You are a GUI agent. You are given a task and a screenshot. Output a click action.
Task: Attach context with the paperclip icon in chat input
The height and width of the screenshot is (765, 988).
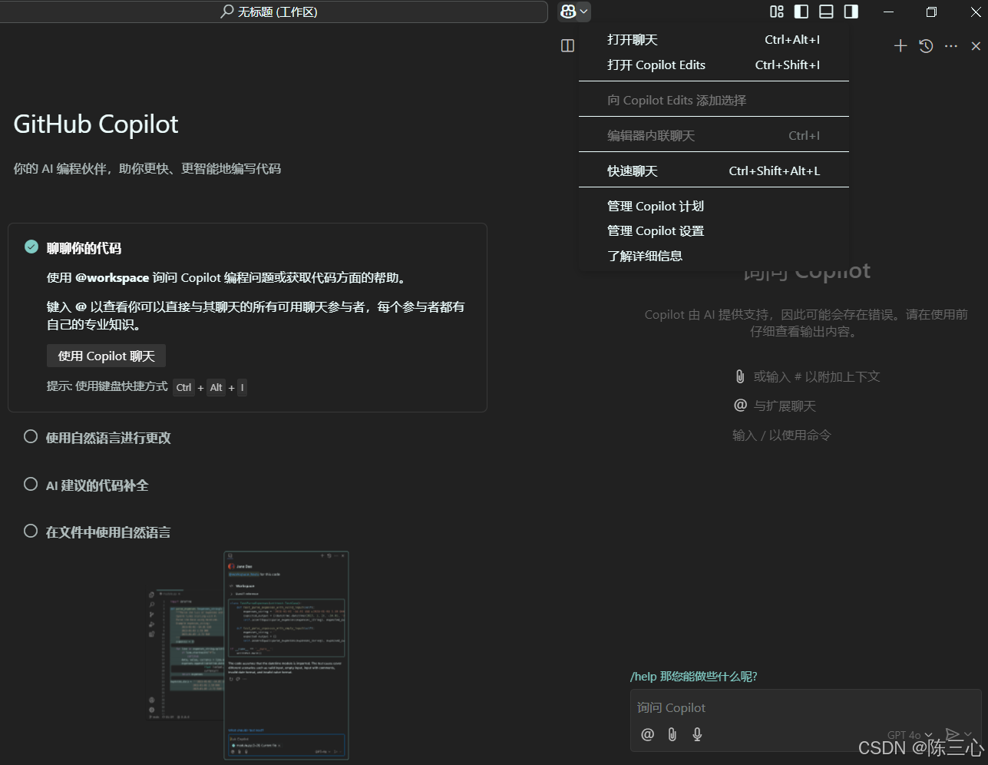point(672,734)
